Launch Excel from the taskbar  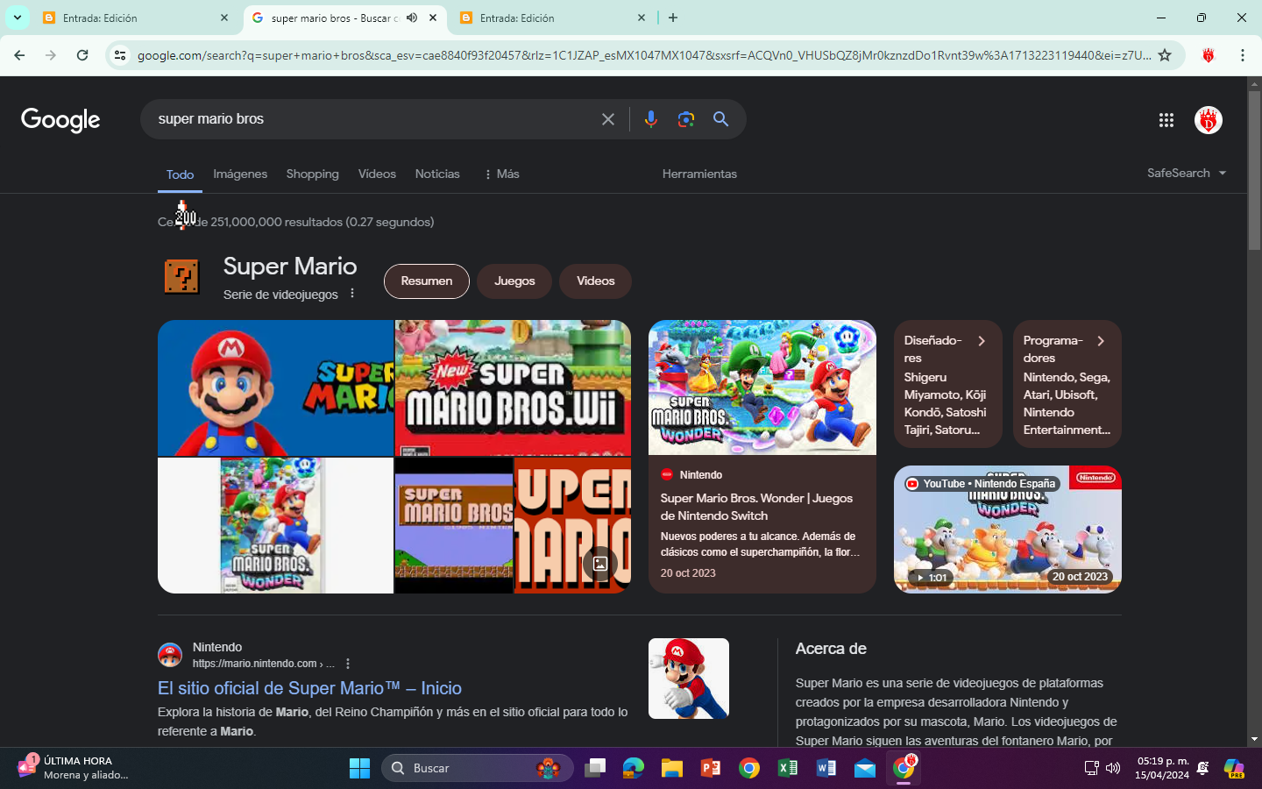pos(787,768)
